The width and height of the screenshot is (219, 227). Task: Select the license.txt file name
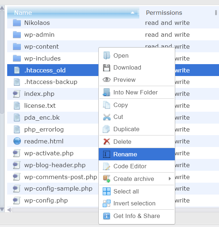[40, 106]
